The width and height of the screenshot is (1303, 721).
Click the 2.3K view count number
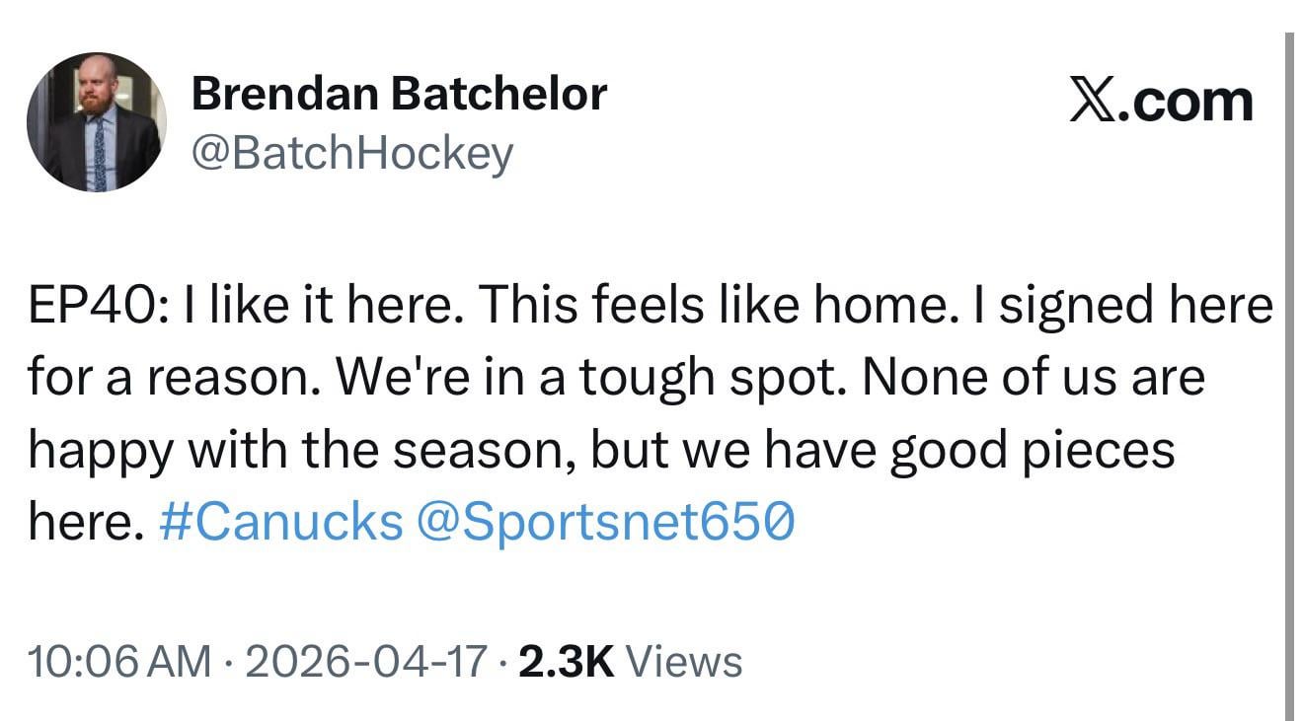566,661
